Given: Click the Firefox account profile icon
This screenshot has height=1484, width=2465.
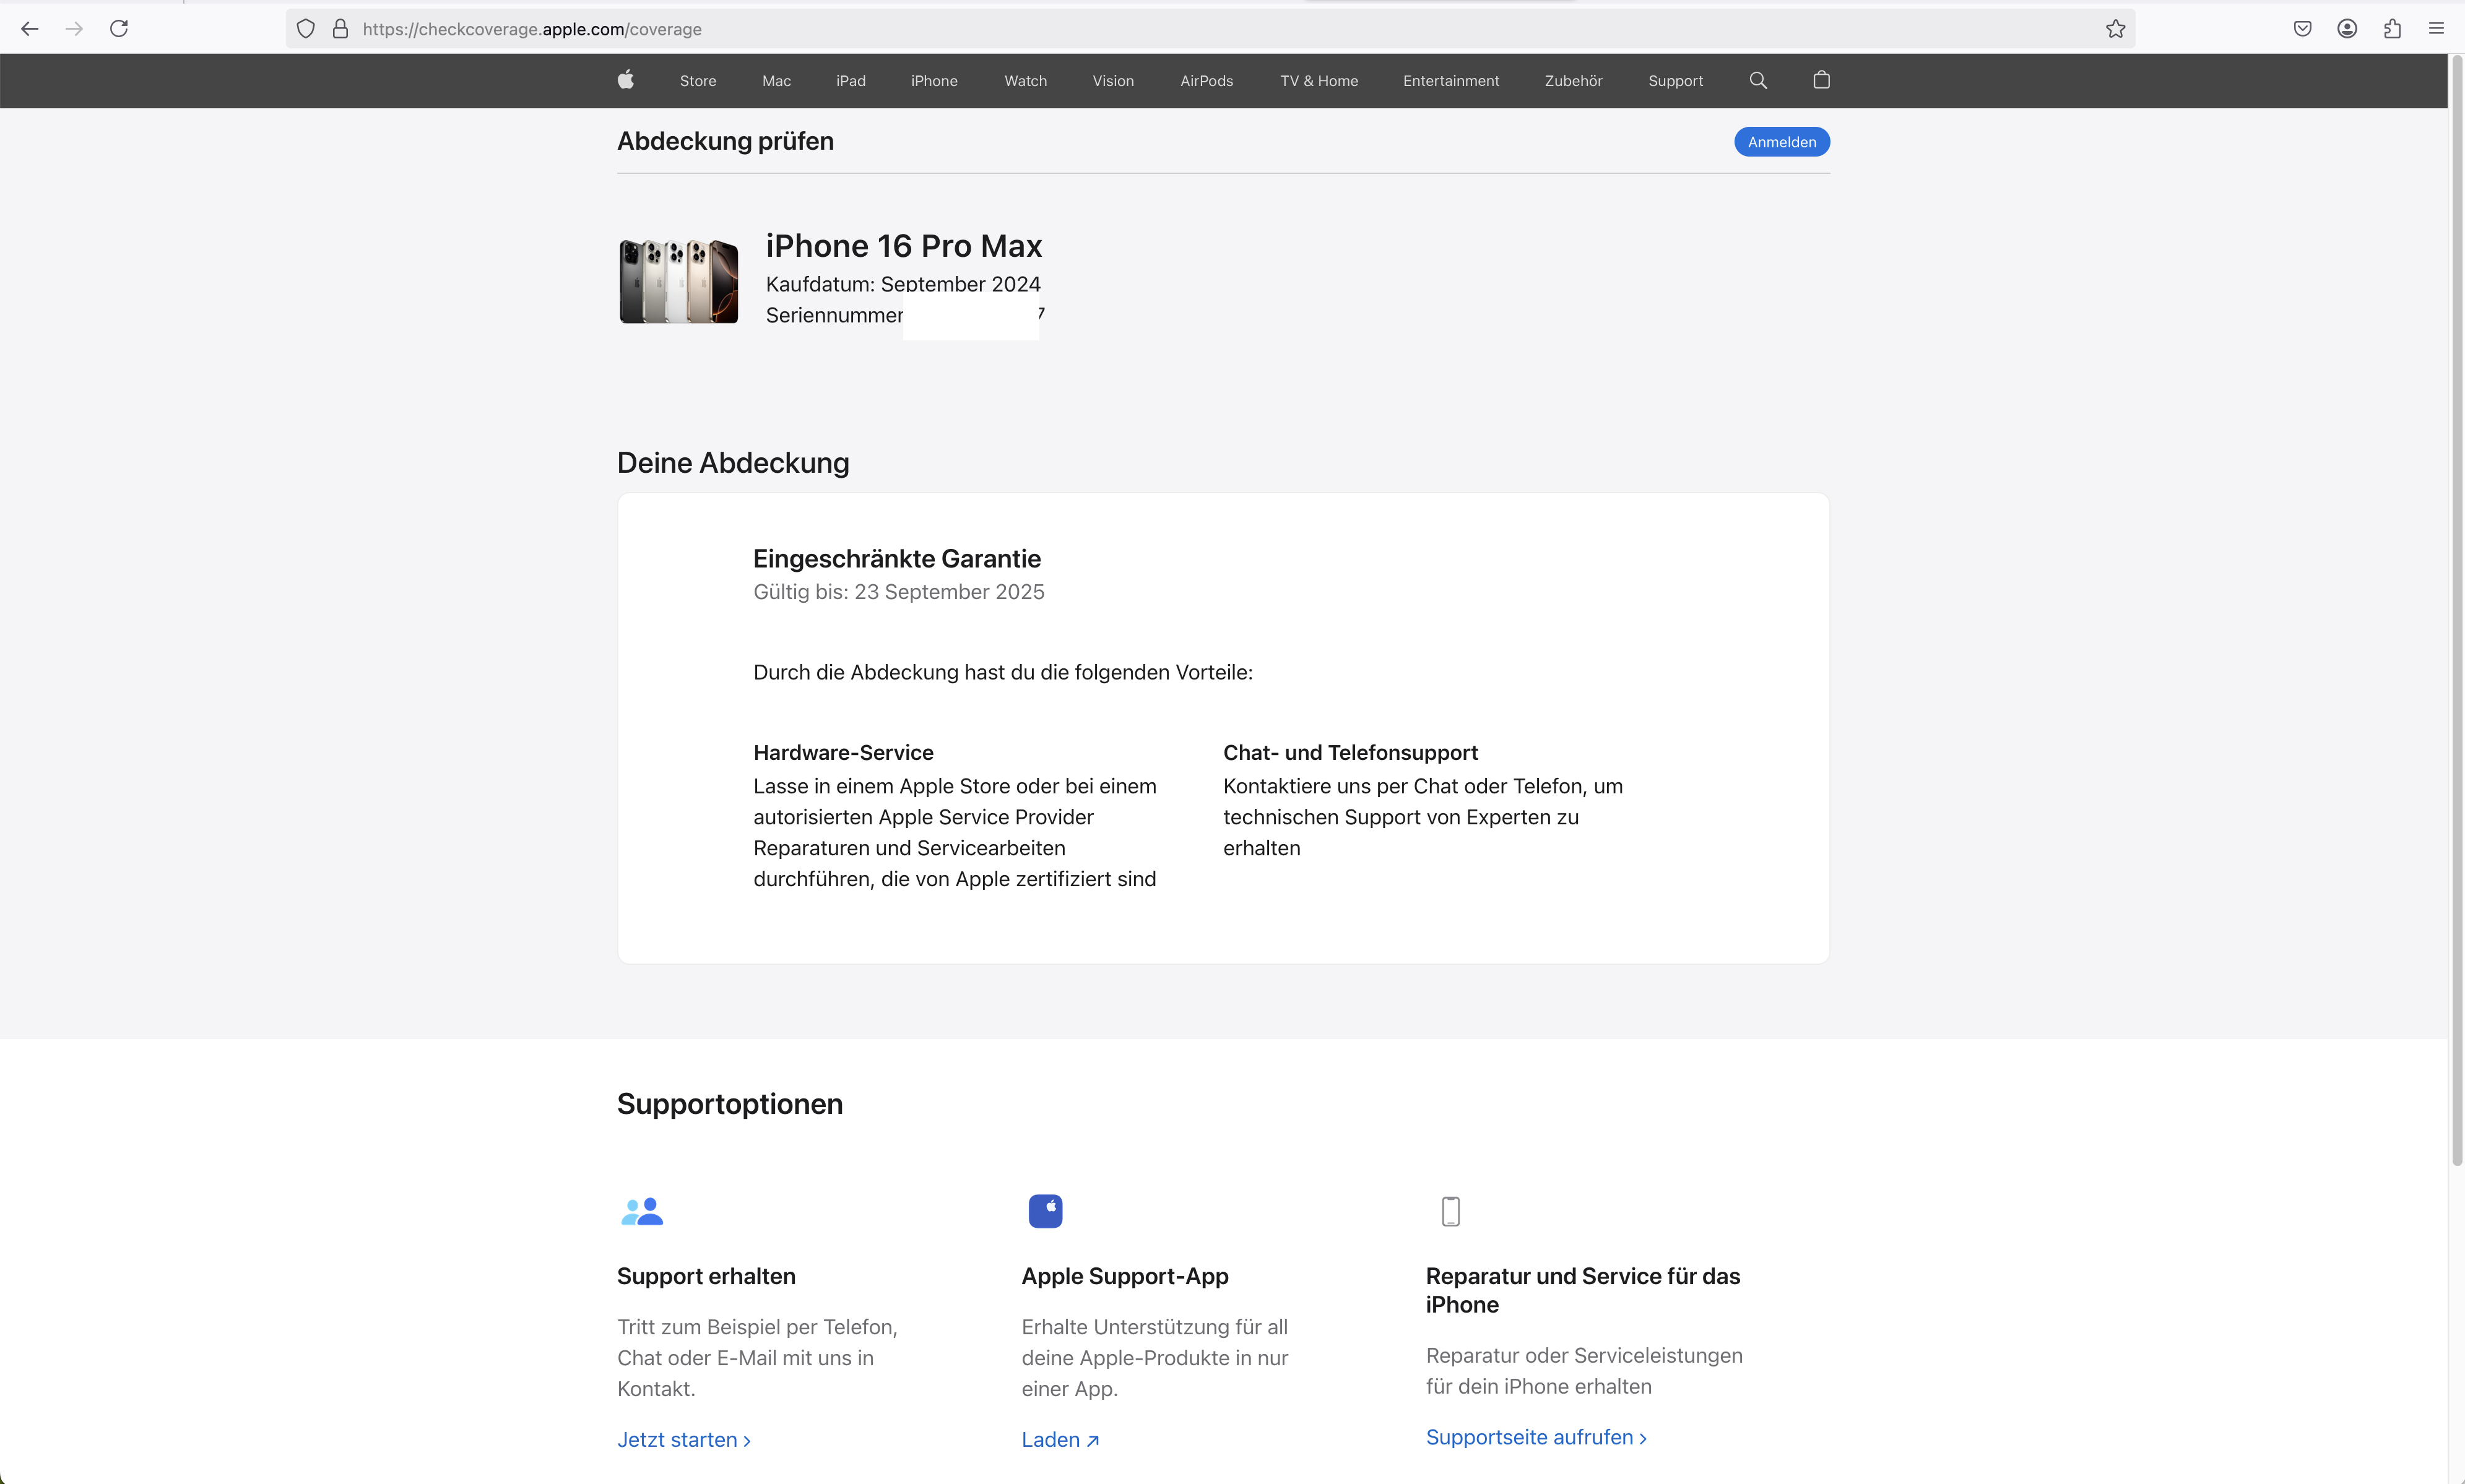Looking at the screenshot, I should click(2347, 29).
